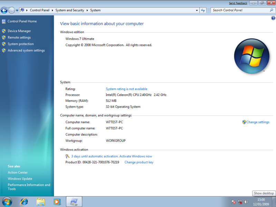Screen dimensions: 276x207
Task: Open Device Manager
Action: pos(19,31)
